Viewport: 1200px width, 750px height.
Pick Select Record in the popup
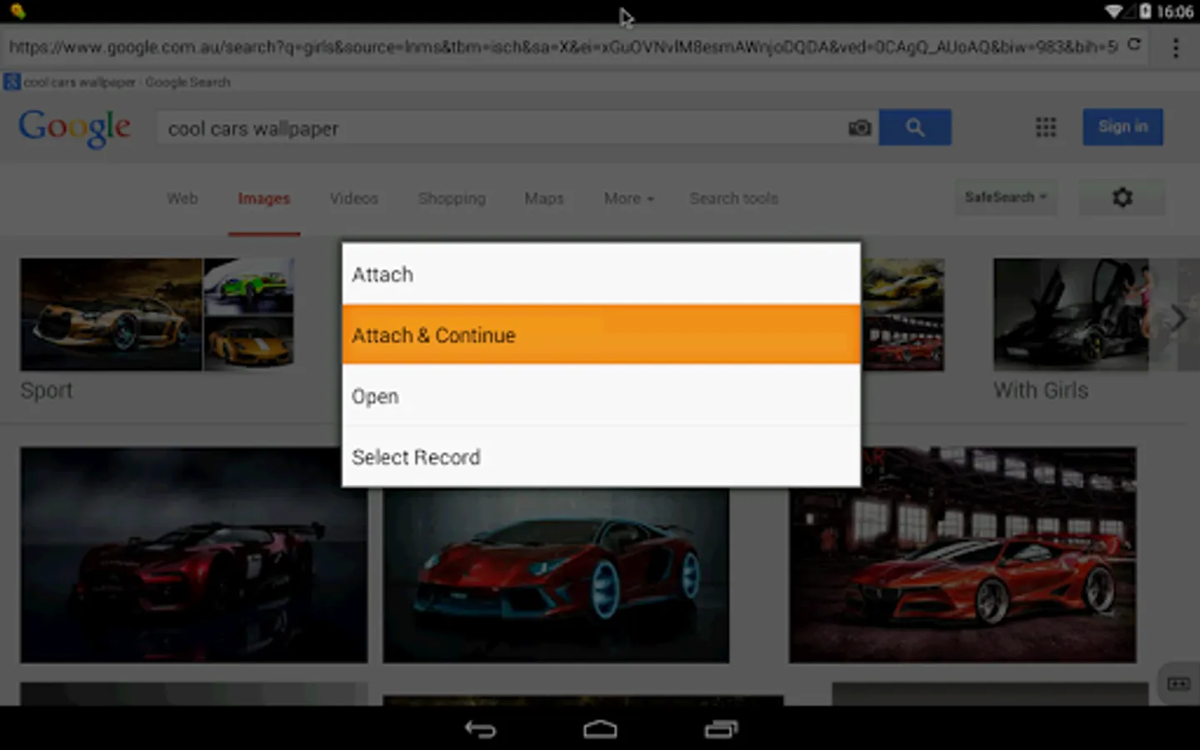pyautogui.click(x=601, y=457)
